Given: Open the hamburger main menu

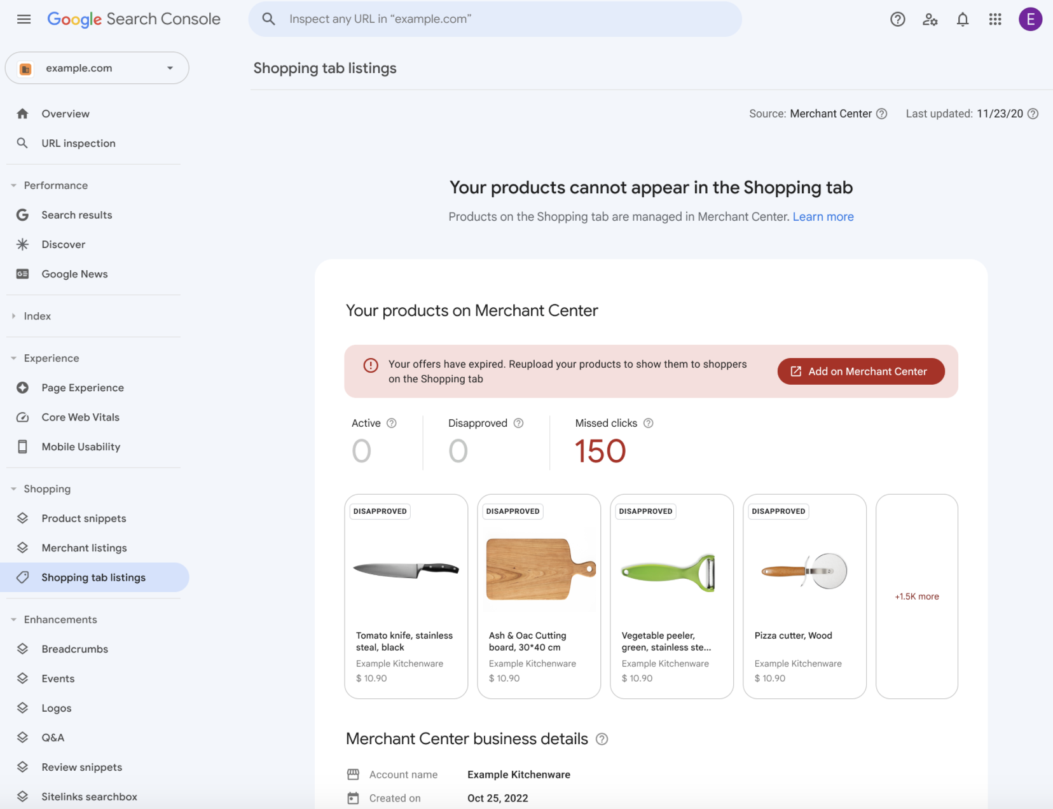Looking at the screenshot, I should pyautogui.click(x=24, y=19).
